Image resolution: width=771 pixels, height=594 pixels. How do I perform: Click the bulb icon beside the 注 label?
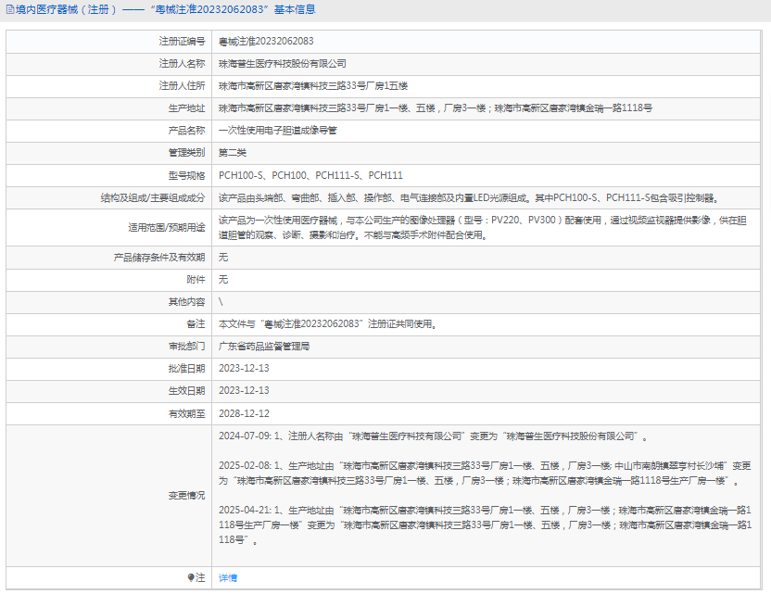coord(191,577)
